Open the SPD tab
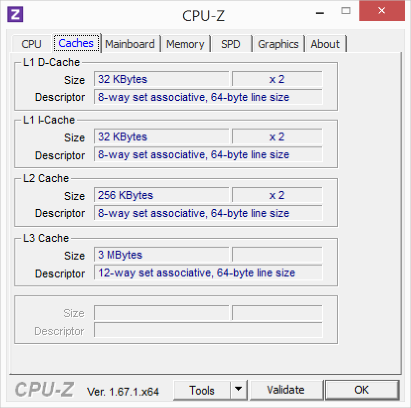This screenshot has width=411, height=408. [231, 44]
